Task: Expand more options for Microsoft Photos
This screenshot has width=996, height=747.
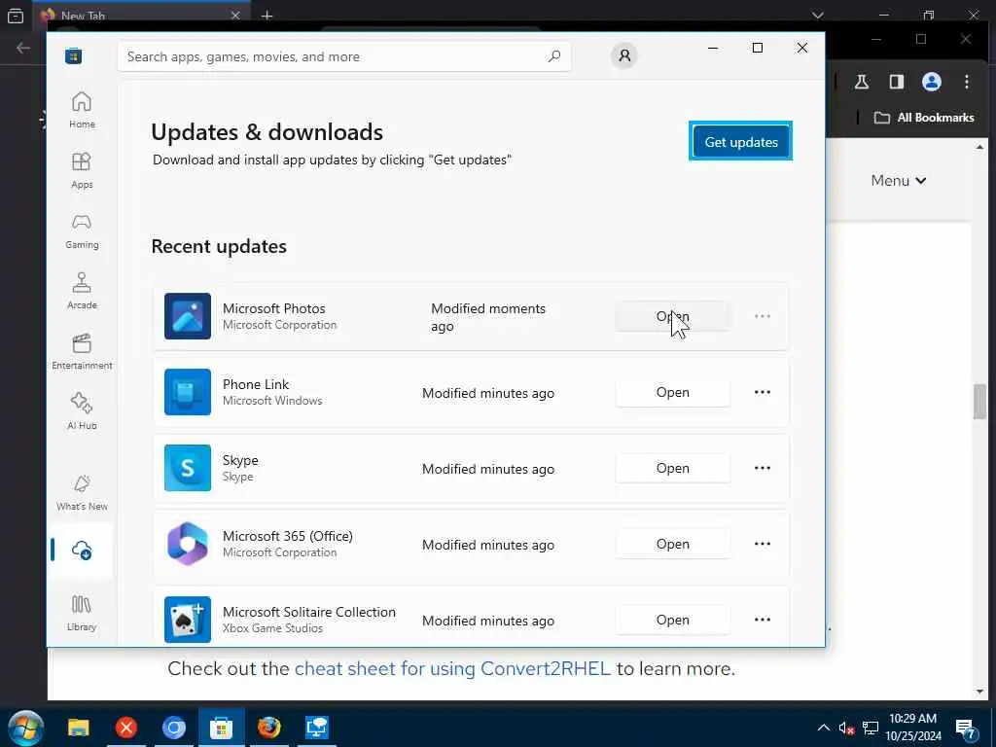Action: 763,316
